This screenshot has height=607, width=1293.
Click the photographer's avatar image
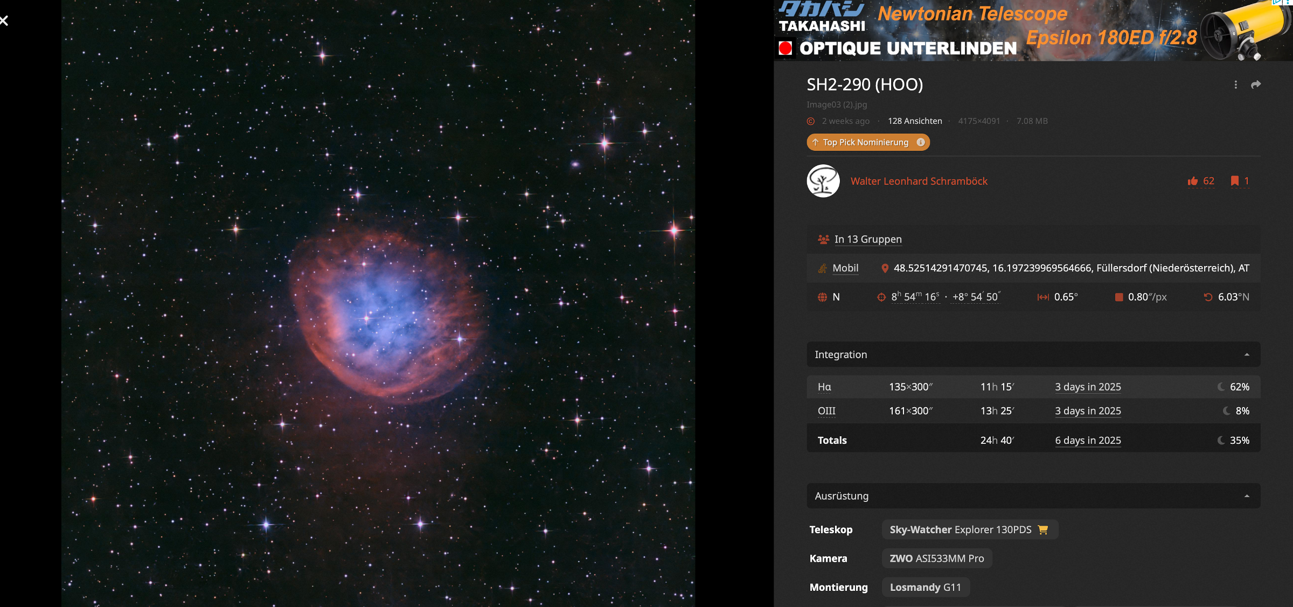coord(823,181)
